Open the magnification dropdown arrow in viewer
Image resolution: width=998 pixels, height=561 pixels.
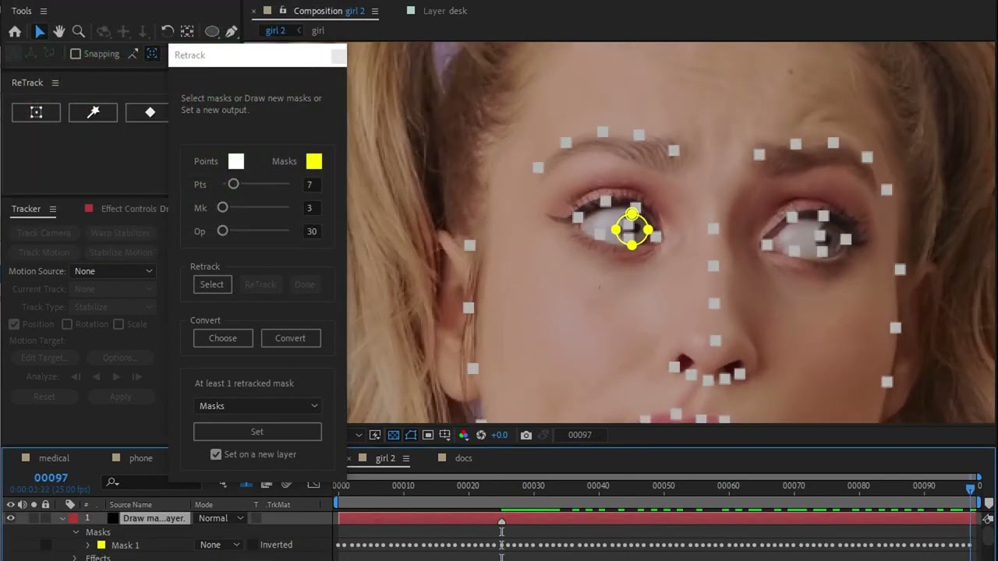coord(359,435)
